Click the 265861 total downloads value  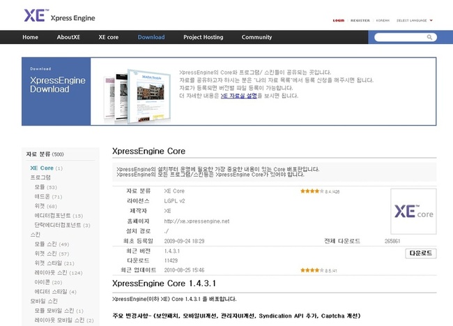pos(392,242)
